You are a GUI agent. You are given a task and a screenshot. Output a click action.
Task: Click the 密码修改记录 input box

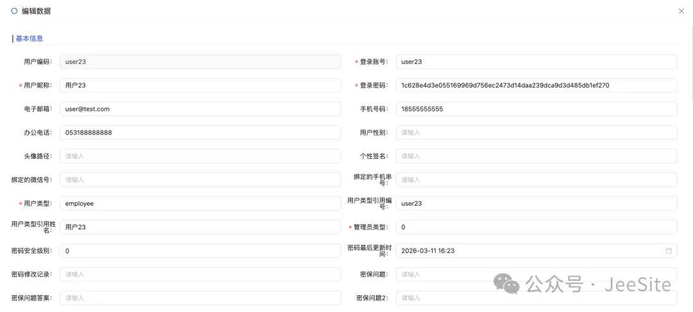[200, 274]
